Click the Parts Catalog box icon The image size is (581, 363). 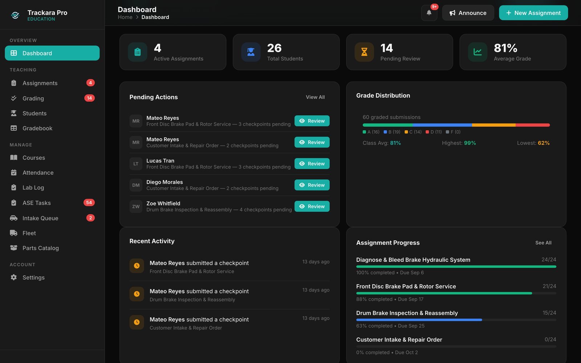[14, 248]
